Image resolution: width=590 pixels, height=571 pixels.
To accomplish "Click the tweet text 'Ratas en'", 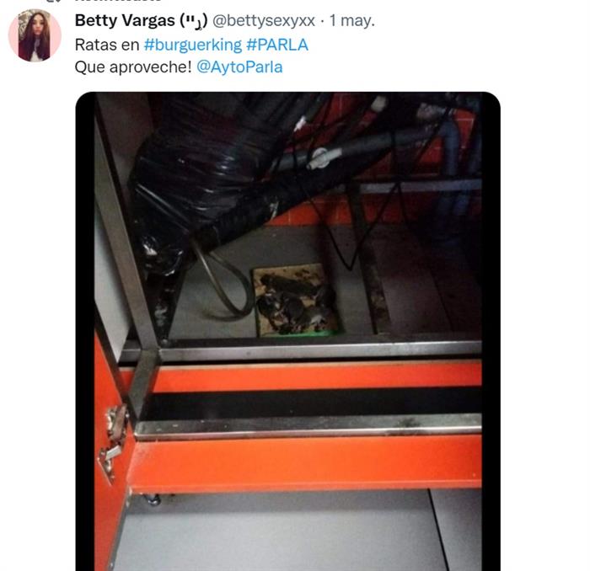I will point(107,45).
